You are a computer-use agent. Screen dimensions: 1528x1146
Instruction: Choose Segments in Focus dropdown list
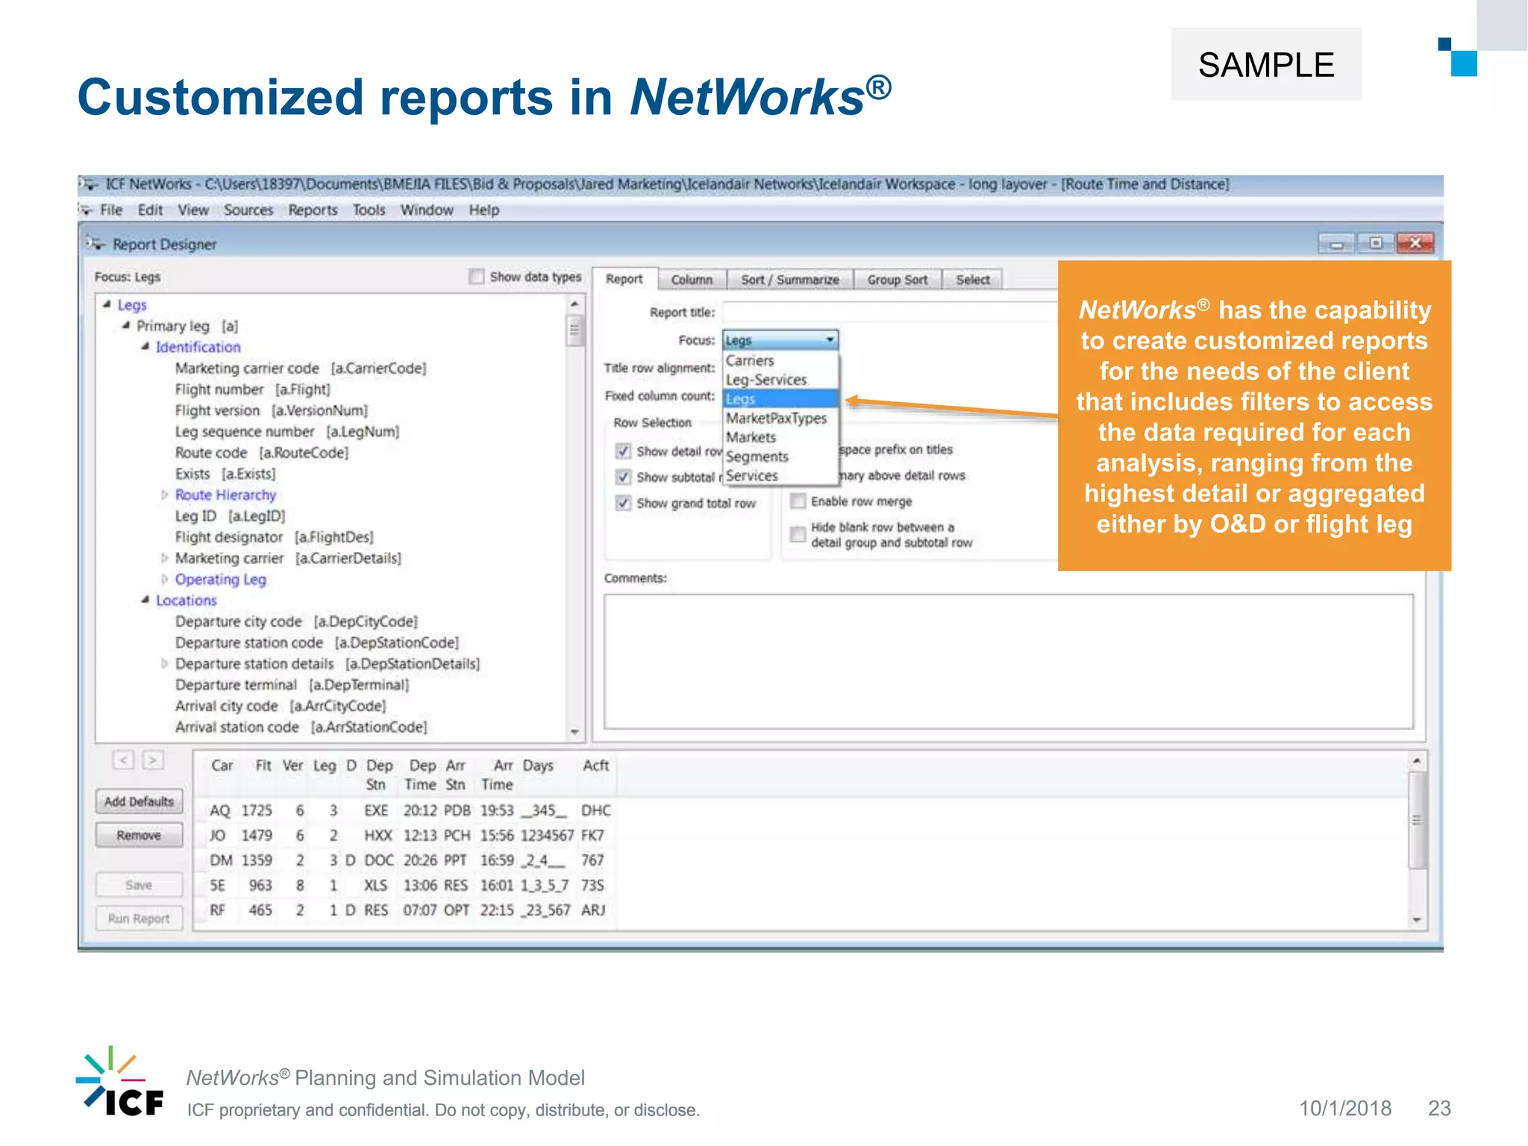(780, 457)
